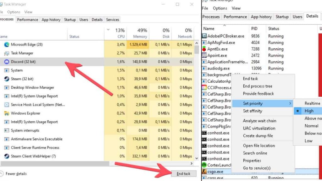Click the Antimalware Service Executable icon
322x181 pixels.
click(7, 139)
